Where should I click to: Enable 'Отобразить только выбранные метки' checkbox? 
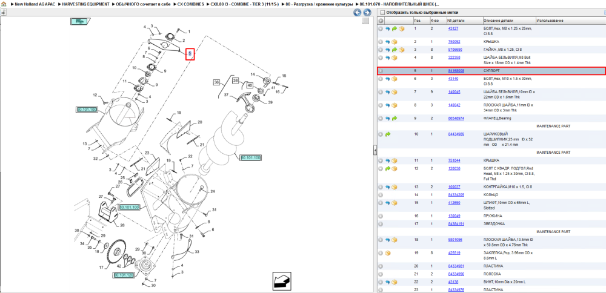[382, 12]
